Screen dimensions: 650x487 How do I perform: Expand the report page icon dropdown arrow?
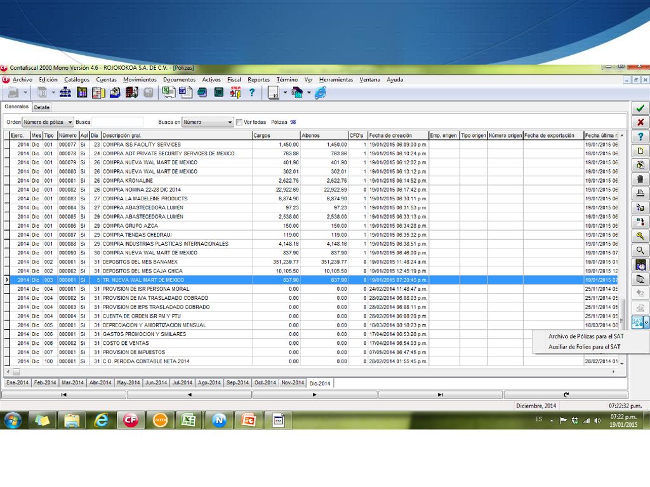[x=285, y=93]
